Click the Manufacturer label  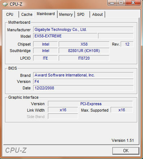coord(19,30)
